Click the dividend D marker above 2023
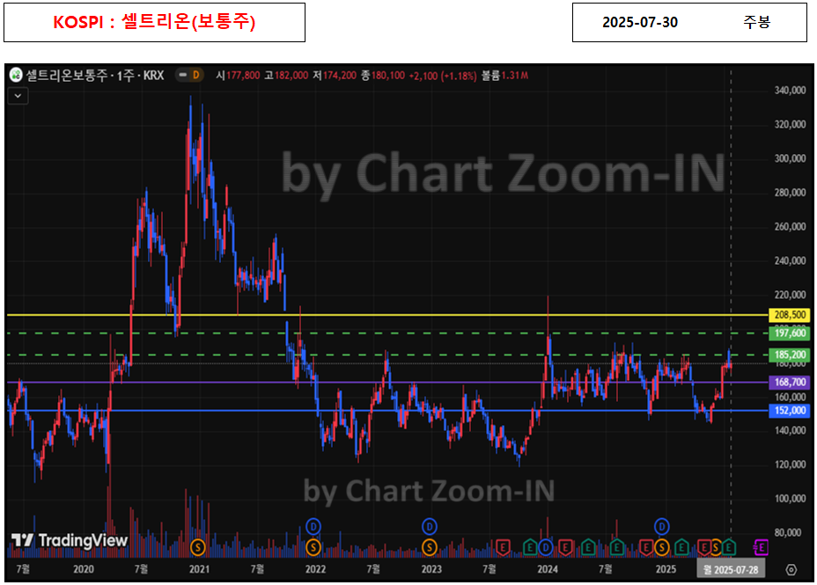This screenshot has height=585, width=817. coord(430,527)
